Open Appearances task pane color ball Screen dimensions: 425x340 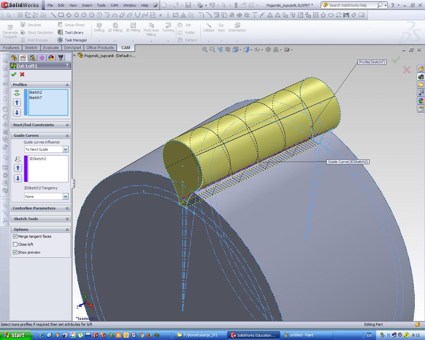(421, 101)
